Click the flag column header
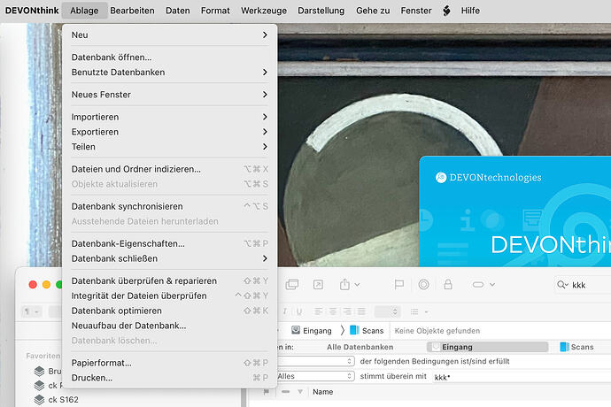The width and height of the screenshot is (611, 407). (267, 392)
